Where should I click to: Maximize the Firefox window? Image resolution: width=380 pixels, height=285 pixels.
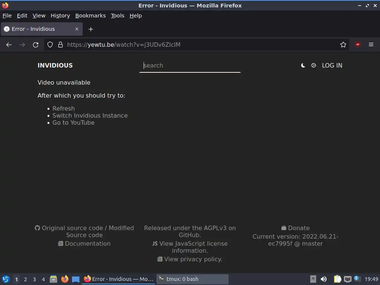coord(367,5)
